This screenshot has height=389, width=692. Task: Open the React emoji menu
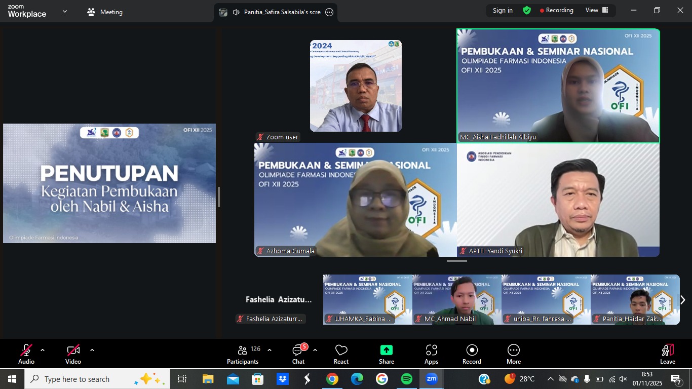tap(341, 354)
